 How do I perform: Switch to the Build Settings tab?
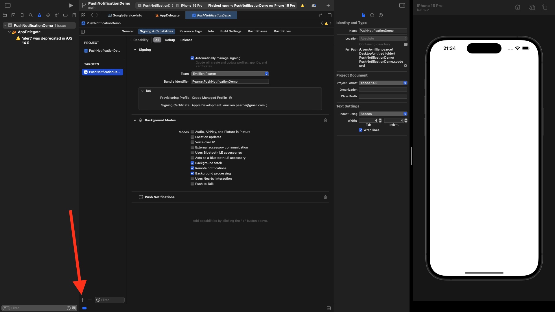(231, 31)
